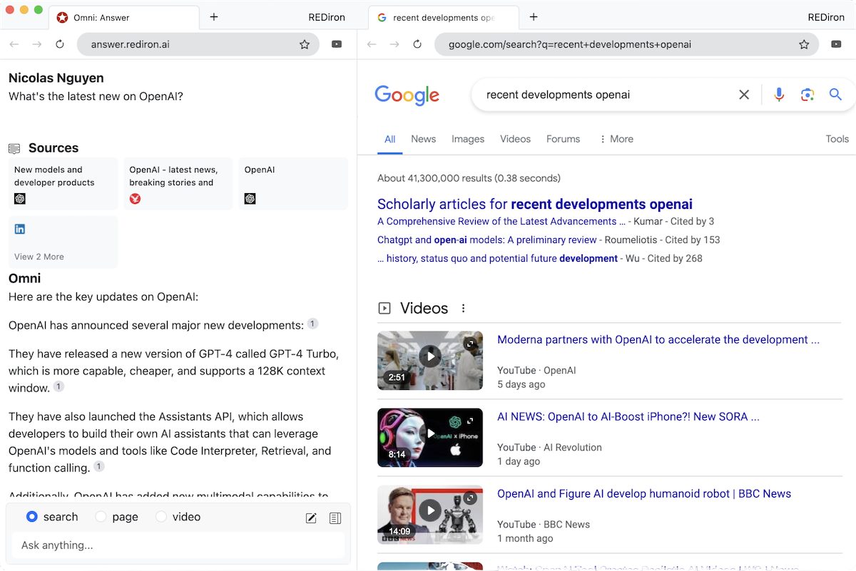Screen dimensions: 856x571
Task: Click the Sources list icon
Action: [14, 148]
